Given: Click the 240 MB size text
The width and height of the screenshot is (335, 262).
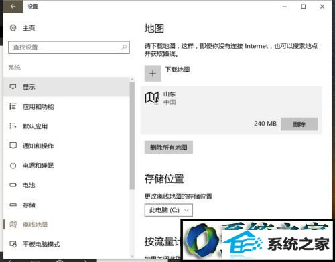Looking at the screenshot, I should (265, 124).
